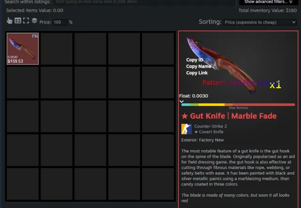This screenshot has height=208, width=301.
Task: Click the Covert Knife label
Action: click(209, 132)
